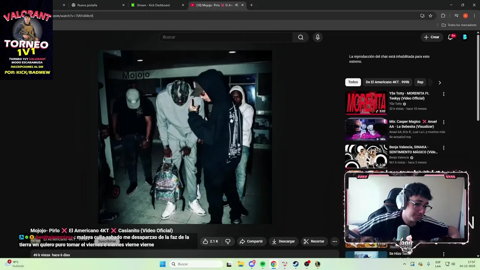Select the Mojojo- Pirlo YouTube tab

217,5
